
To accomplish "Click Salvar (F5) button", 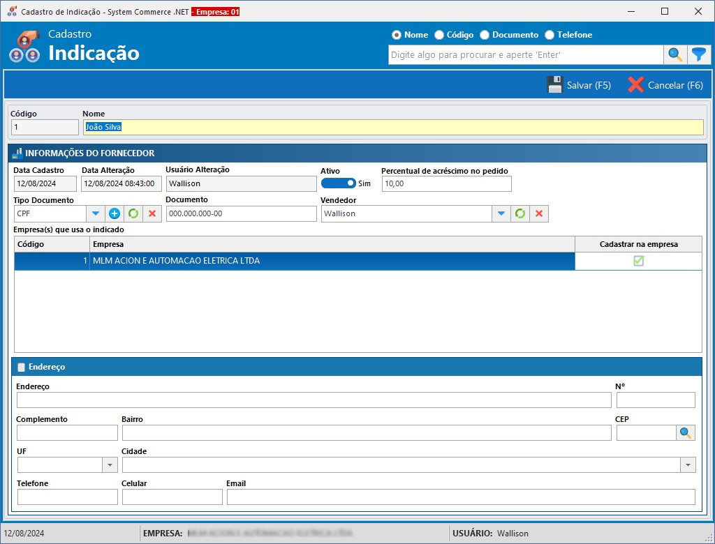I will [x=579, y=85].
